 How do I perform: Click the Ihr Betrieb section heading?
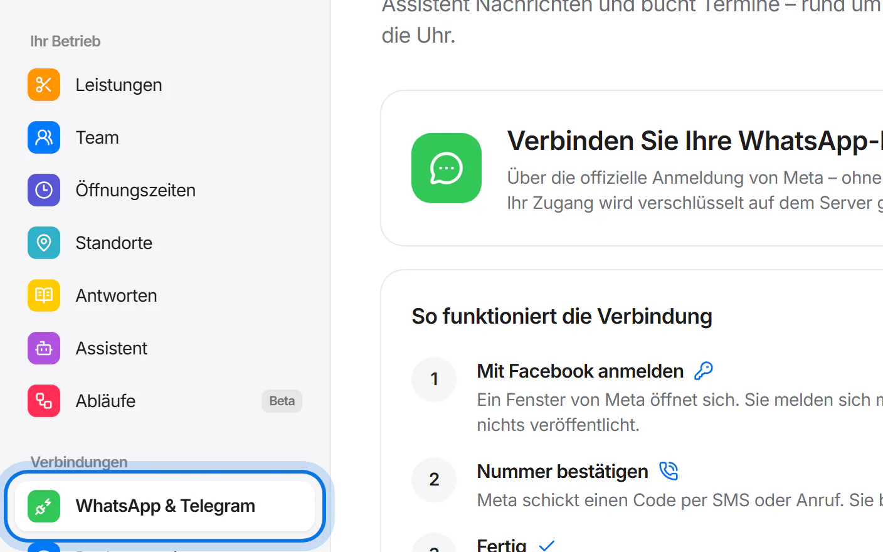tap(65, 41)
